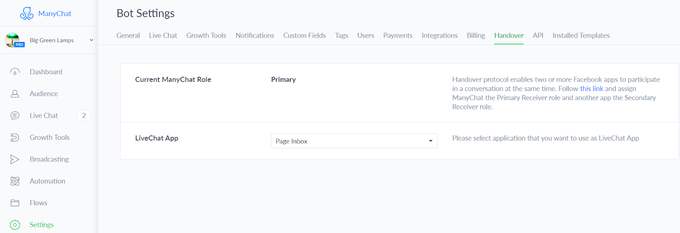
Task: Click the Flows folder icon
Action: click(x=15, y=203)
